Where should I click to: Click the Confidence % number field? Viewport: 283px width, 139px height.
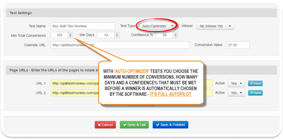pyautogui.click(x=165, y=35)
